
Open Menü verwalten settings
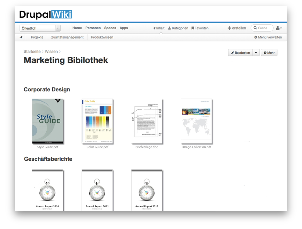click(x=268, y=37)
